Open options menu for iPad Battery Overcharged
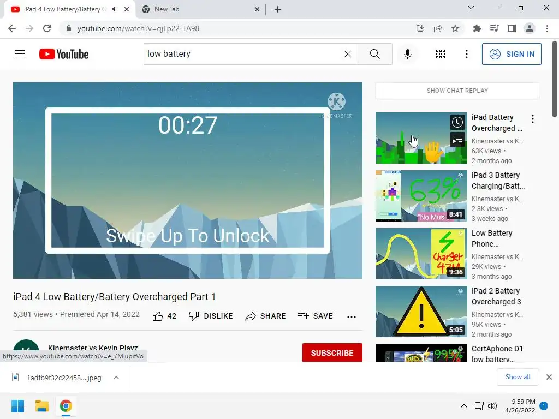559x419 pixels. pos(533,119)
